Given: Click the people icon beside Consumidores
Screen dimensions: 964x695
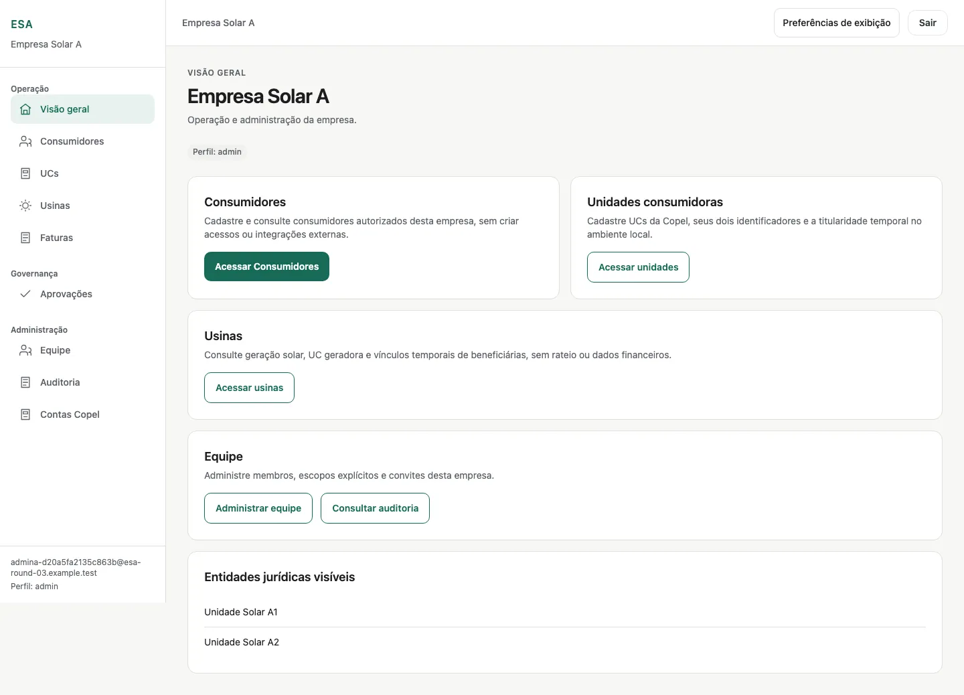Looking at the screenshot, I should tap(25, 141).
